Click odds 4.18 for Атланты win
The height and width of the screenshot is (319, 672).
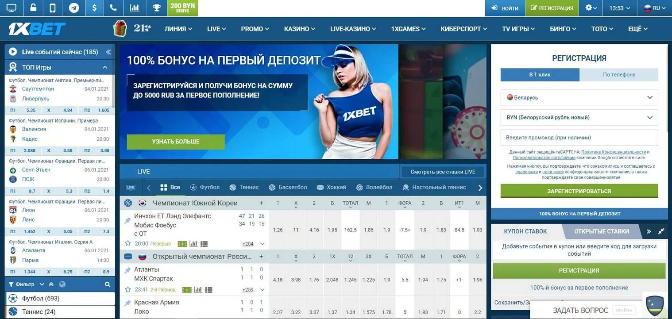coord(278,280)
